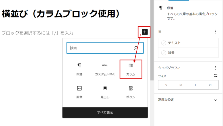Click the empty paragraph block placeholder text
223x126 pixels.
pyautogui.click(x=38, y=33)
